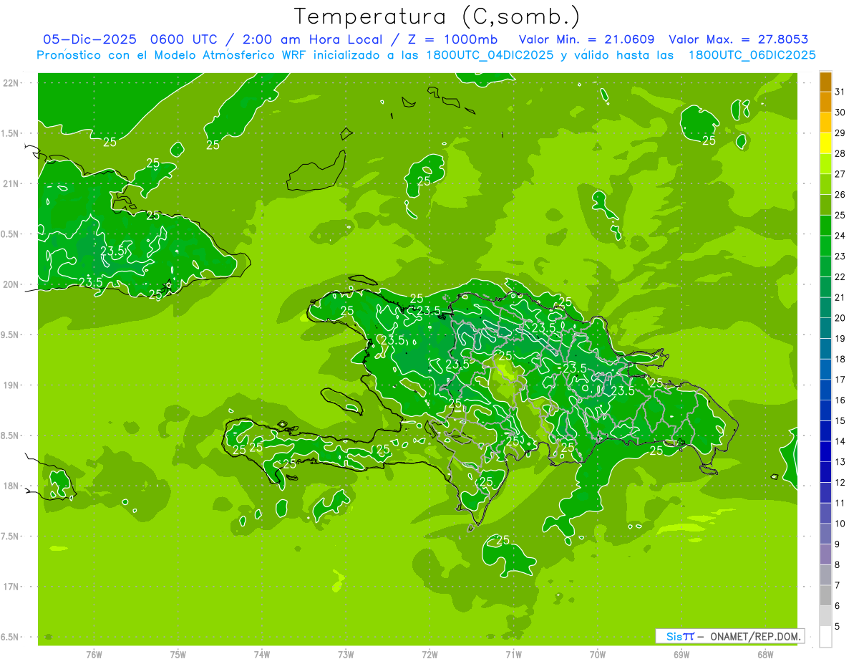Viewport: 859px width, 664px height.
Task: Click the "71W" longitude axis label
Action: [x=513, y=654]
